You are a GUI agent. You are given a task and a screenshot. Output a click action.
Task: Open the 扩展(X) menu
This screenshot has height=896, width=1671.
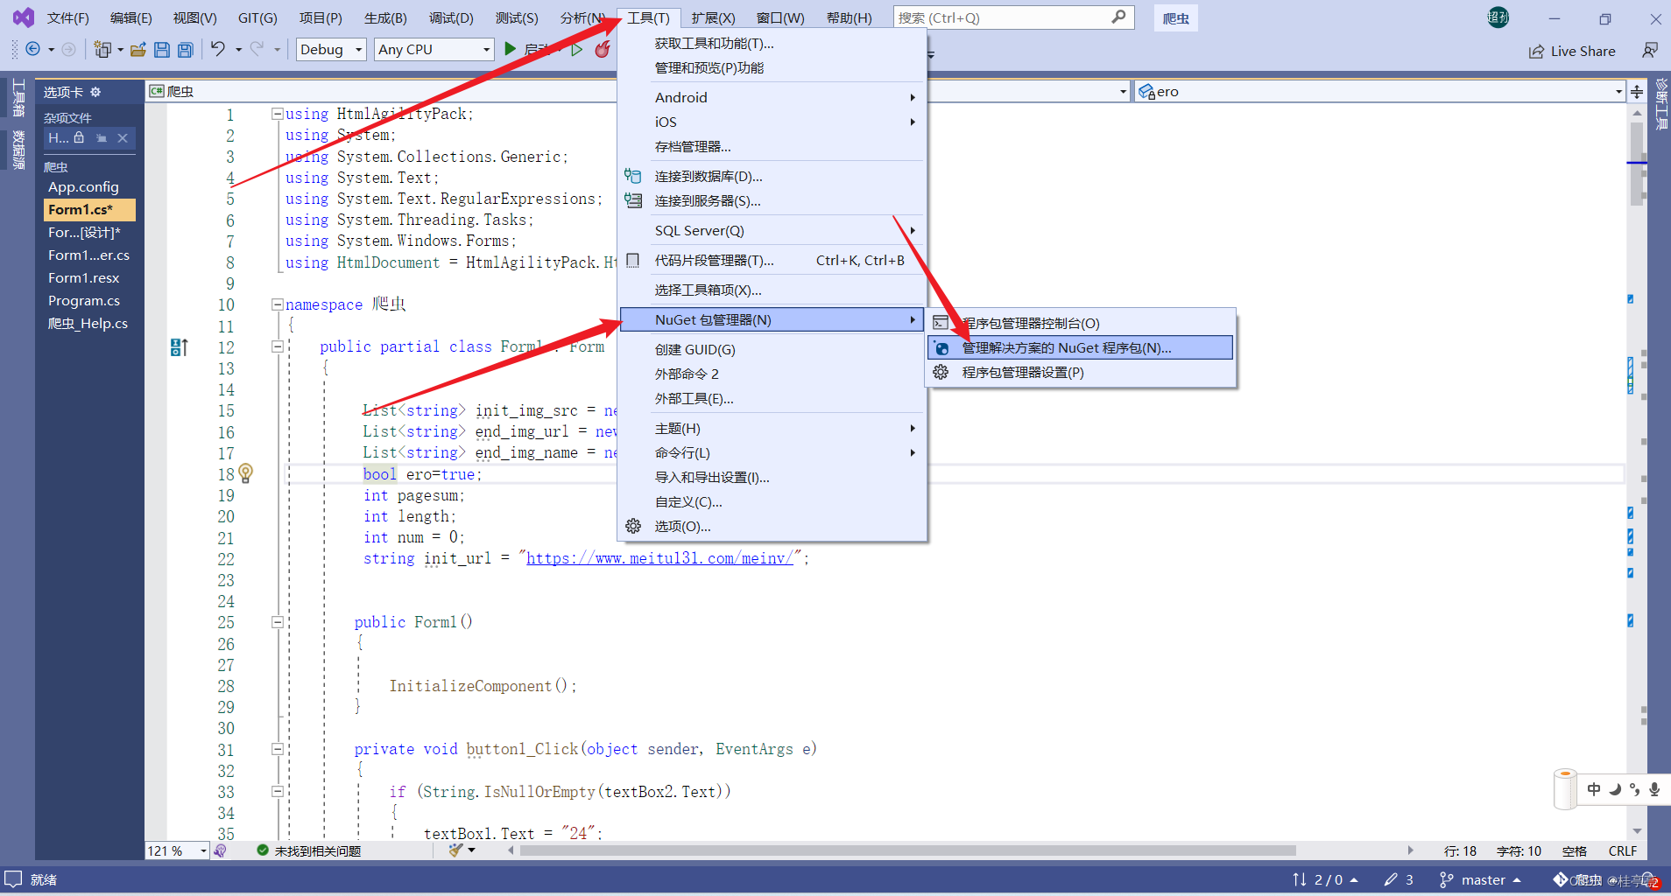(x=711, y=17)
